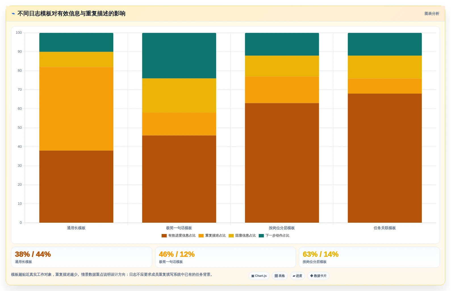Click the chart title 不同日志模板对有效信息与重复描述的影响
This screenshot has height=291, width=451.
click(x=72, y=14)
